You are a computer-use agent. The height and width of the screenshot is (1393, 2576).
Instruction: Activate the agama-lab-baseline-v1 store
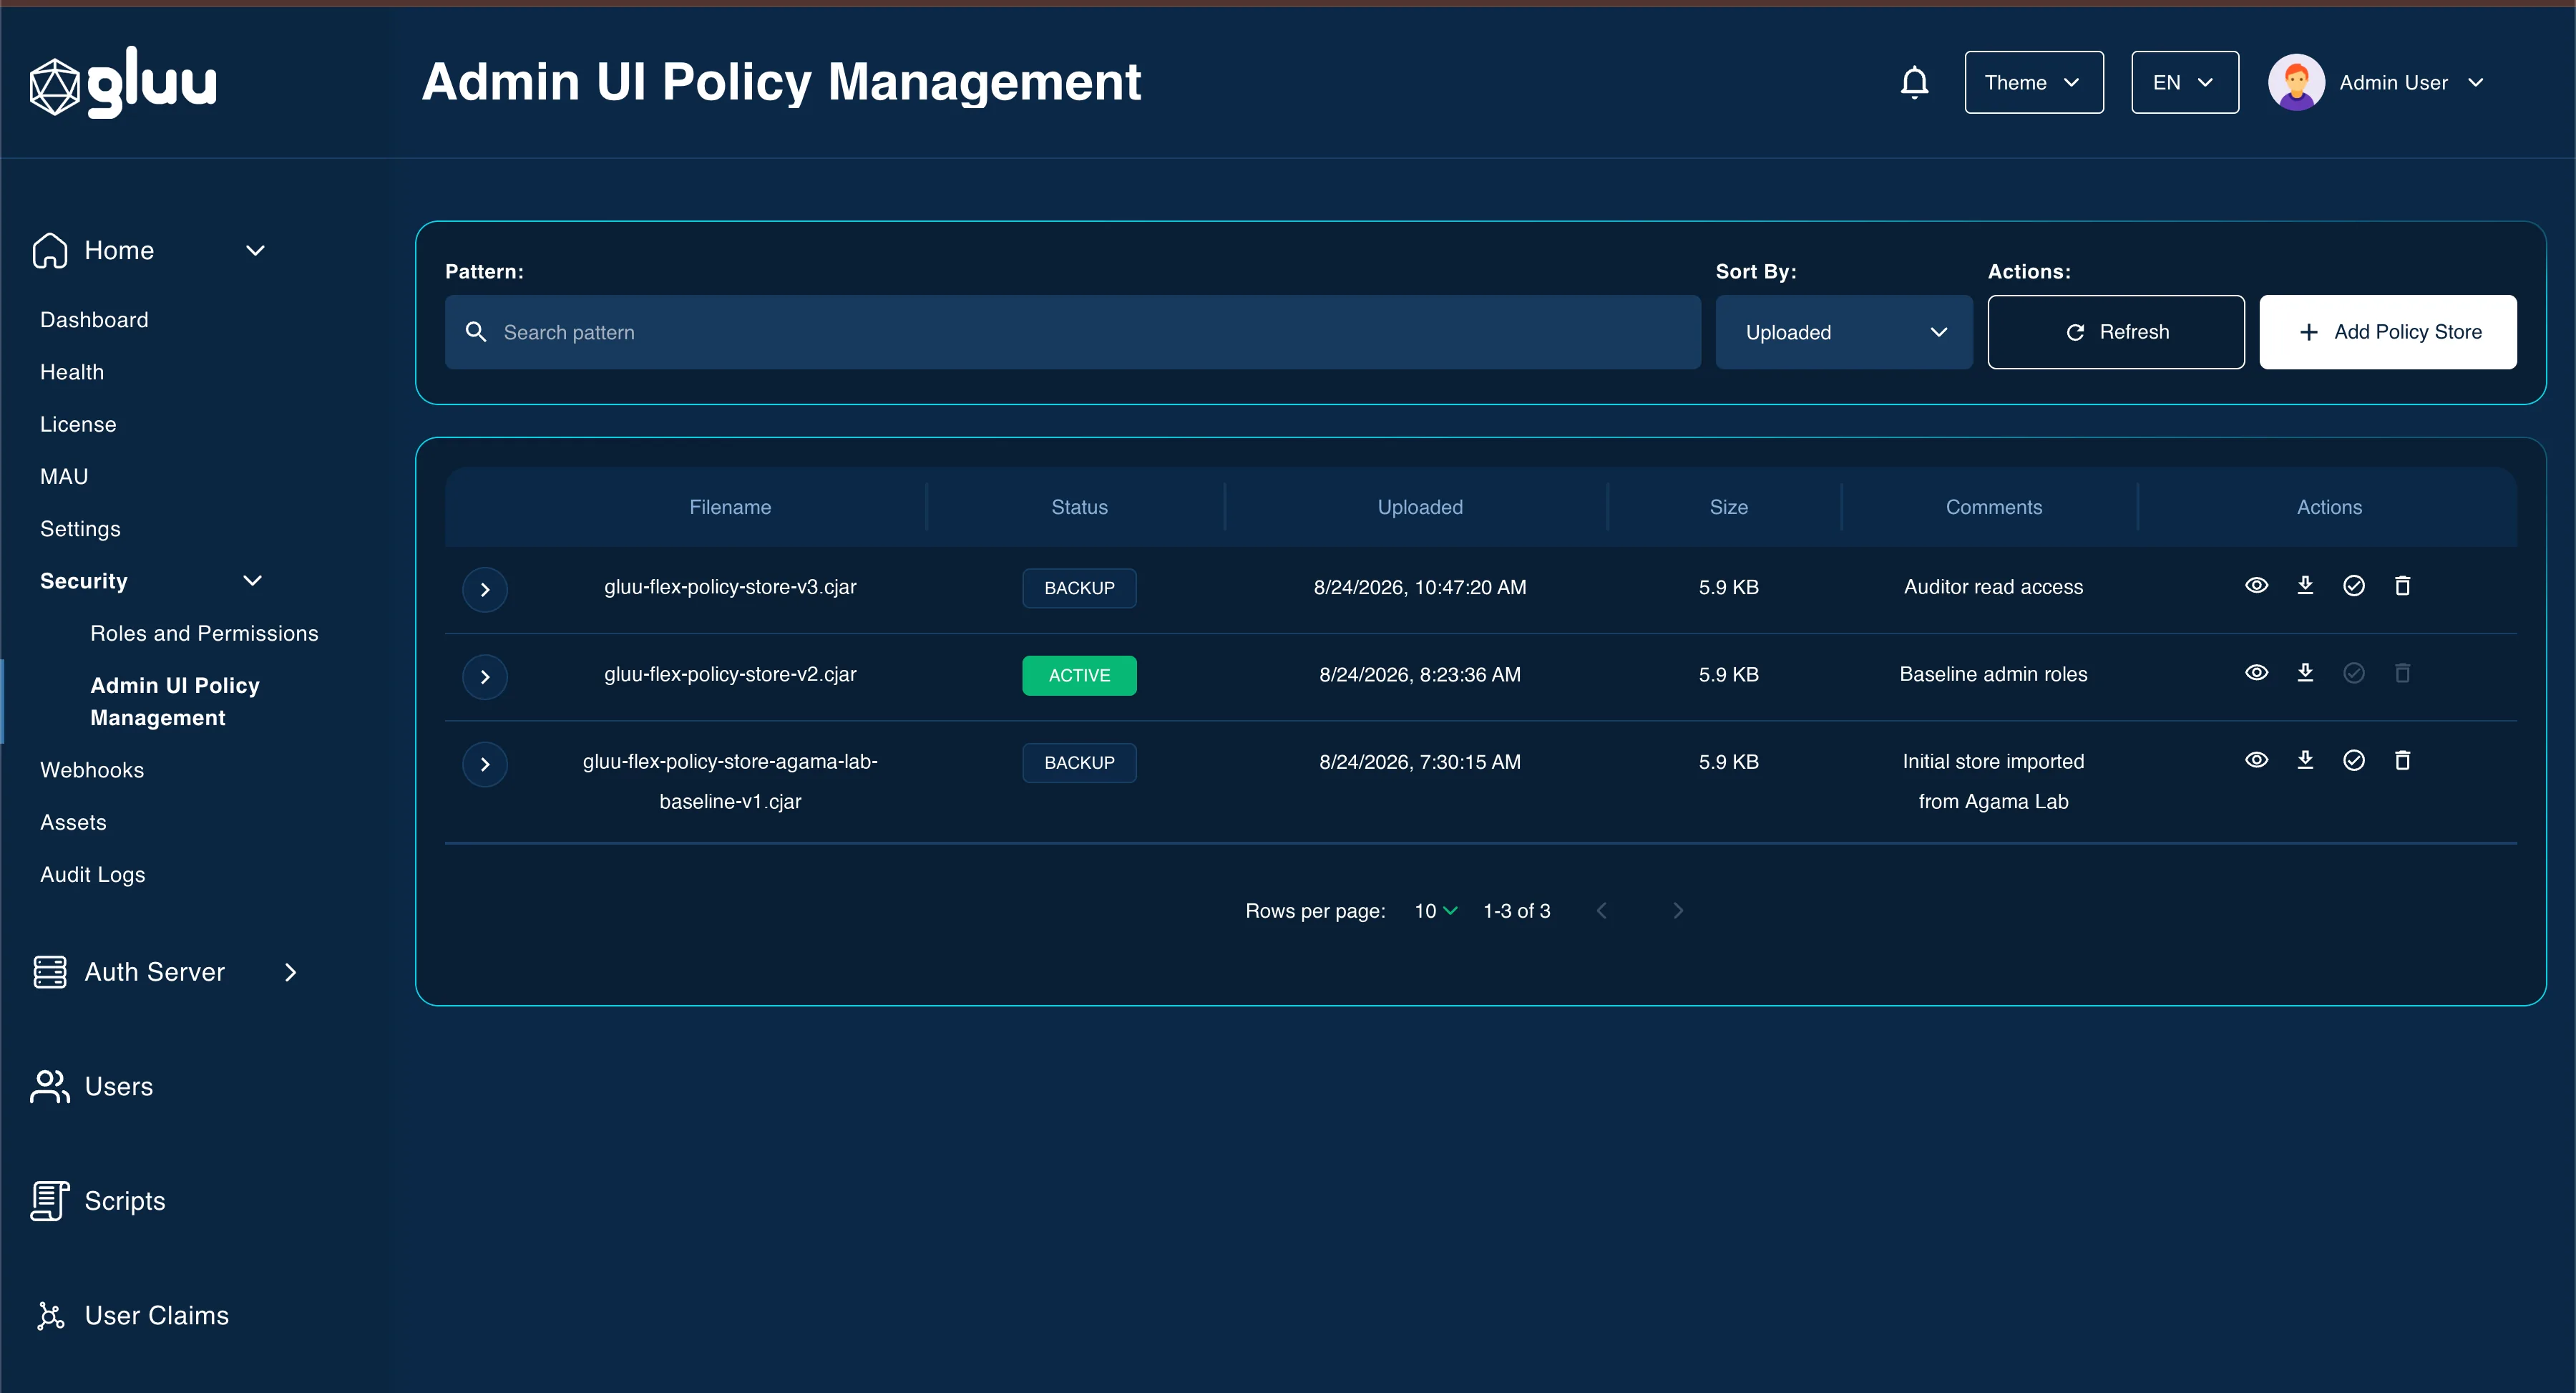pyautogui.click(x=2354, y=759)
